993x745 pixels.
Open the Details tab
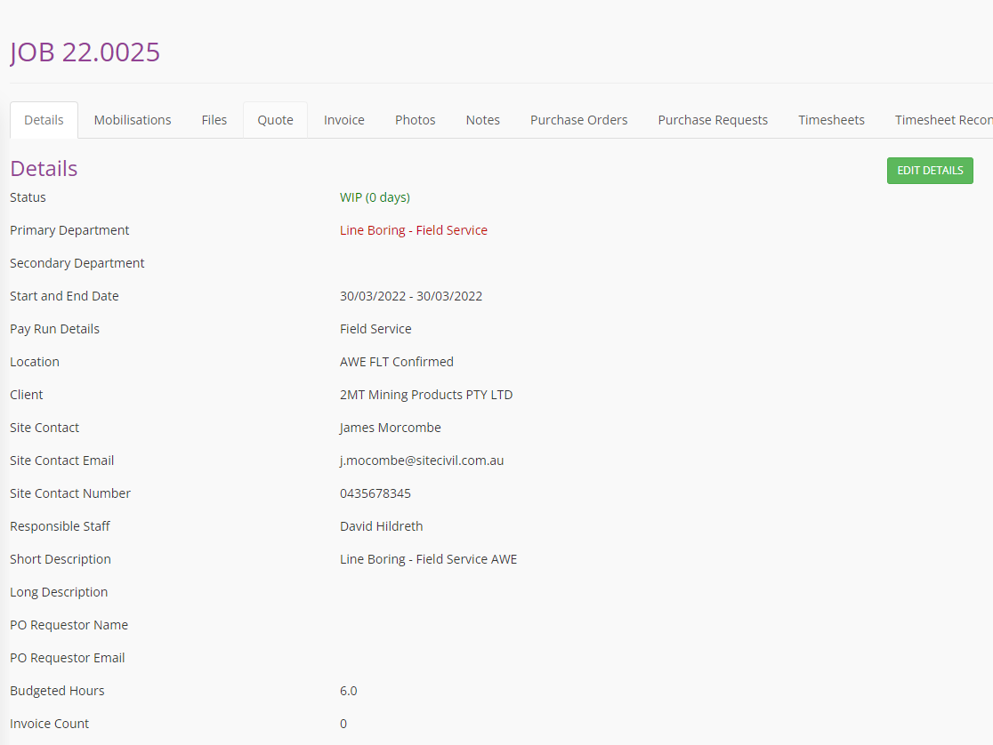point(44,120)
